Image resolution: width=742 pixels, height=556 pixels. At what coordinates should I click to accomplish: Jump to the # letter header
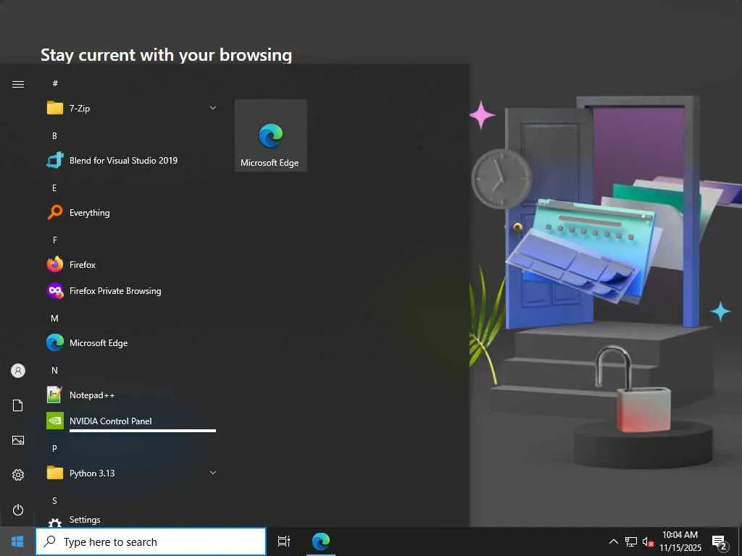point(55,83)
